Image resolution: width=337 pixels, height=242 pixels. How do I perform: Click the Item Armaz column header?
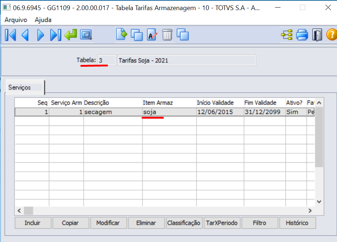tap(169, 103)
